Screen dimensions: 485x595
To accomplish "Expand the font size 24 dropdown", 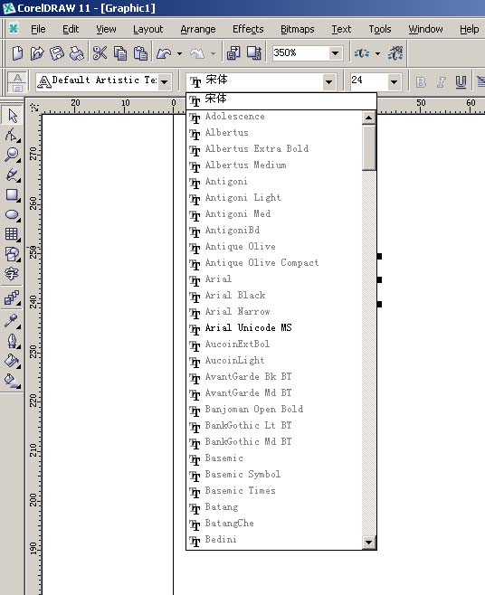I will pos(394,82).
